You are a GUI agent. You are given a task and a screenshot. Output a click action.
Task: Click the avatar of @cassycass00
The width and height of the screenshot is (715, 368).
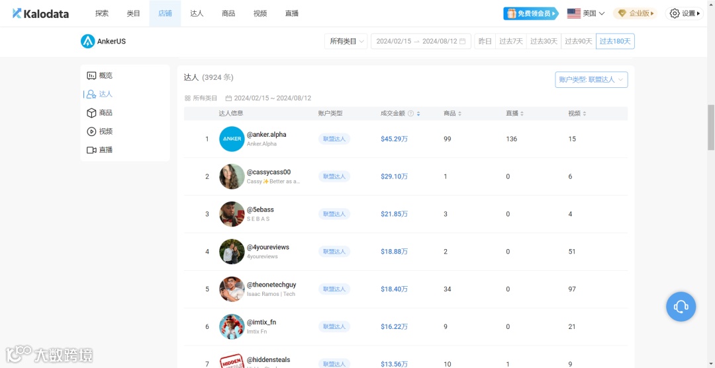(x=232, y=176)
